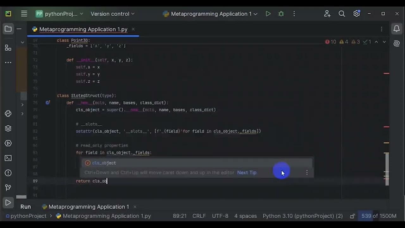Open IDE settings gear icon
The height and width of the screenshot is (228, 405).
click(357, 14)
